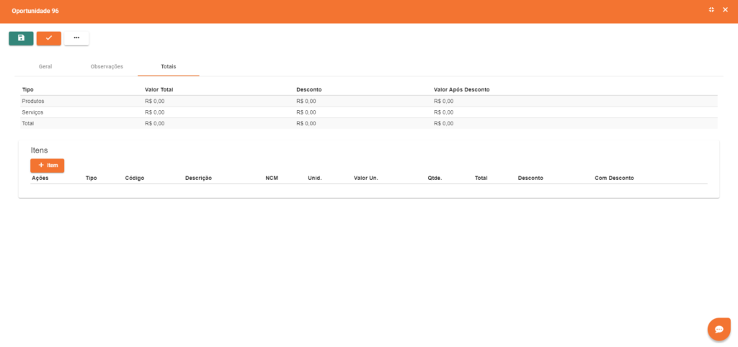Screen dimensions: 738x347
Task: Click the Com Desconto column header
Action: (614, 178)
